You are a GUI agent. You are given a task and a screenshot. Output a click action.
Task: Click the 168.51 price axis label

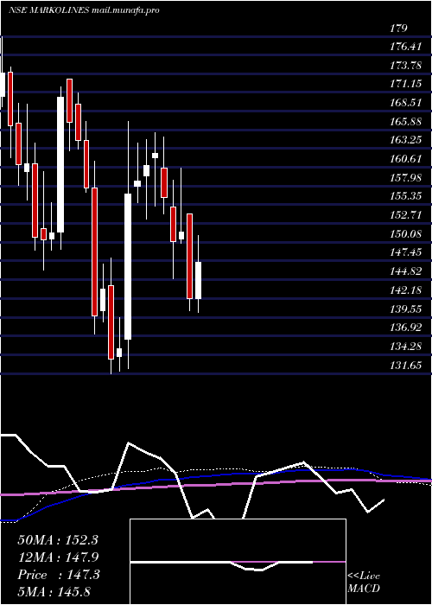pos(405,103)
